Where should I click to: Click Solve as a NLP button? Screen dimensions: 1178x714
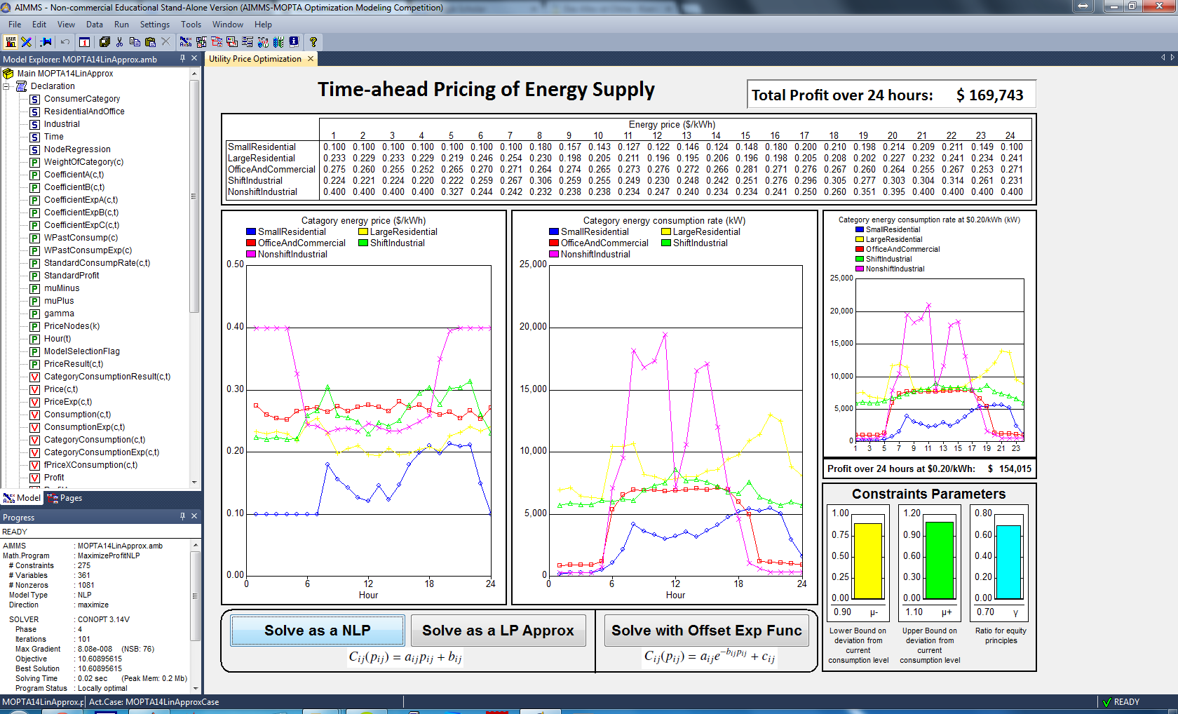(x=318, y=631)
